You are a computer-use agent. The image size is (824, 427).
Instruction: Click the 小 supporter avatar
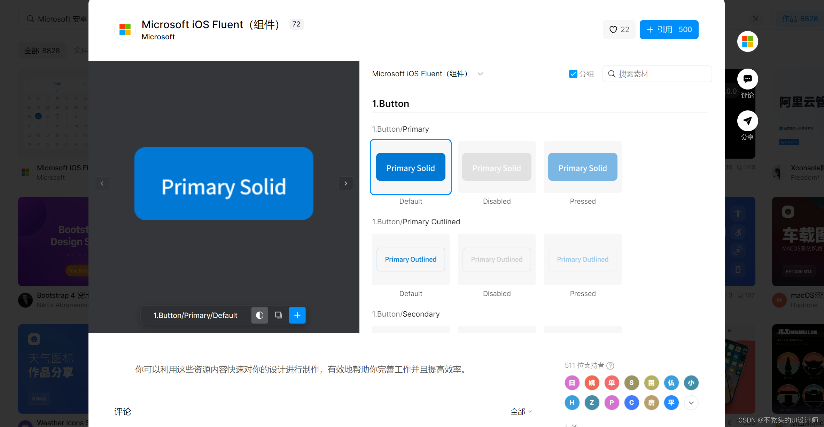tap(691, 383)
